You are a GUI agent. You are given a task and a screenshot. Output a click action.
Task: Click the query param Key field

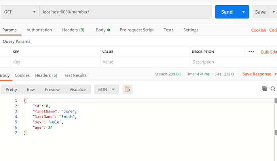(55, 62)
